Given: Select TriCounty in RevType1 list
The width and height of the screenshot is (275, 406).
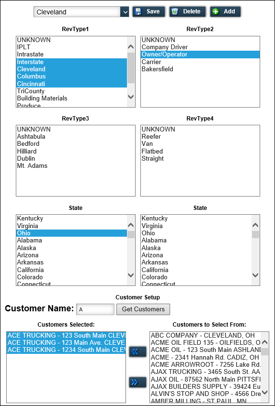Looking at the screenshot, I should 31,91.
